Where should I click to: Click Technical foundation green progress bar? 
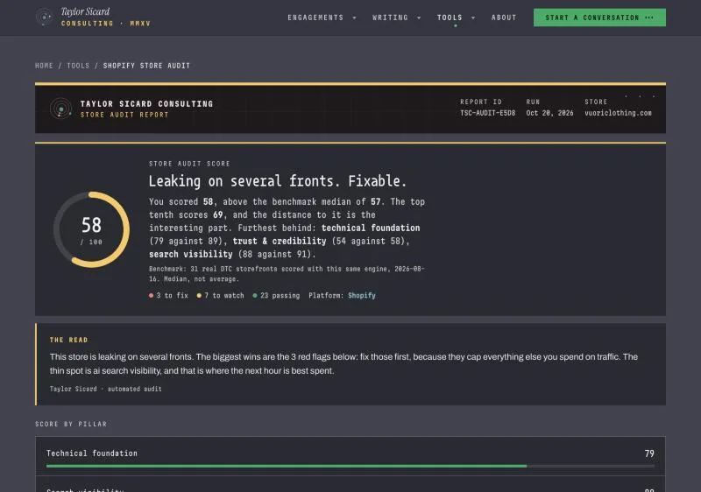(287, 466)
